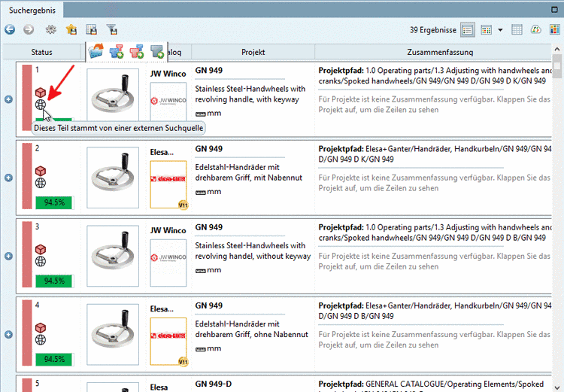The height and width of the screenshot is (392, 564).
Task: Go back with the blue back arrow
Action: coord(10,29)
